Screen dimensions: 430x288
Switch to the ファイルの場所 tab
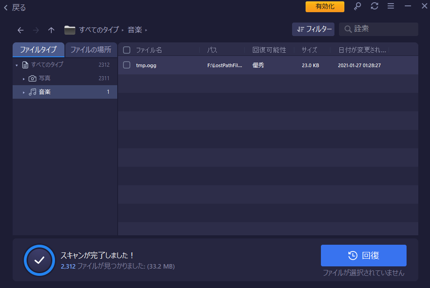tap(91, 50)
